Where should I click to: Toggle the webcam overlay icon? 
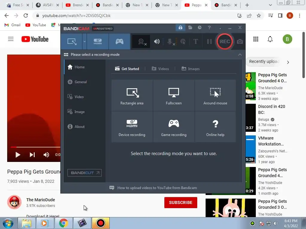pos(141,41)
